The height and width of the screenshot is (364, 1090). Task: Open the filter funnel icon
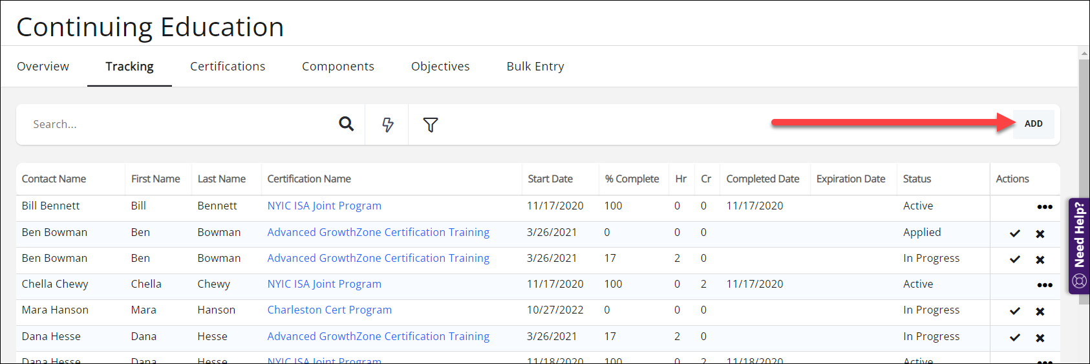coord(431,125)
